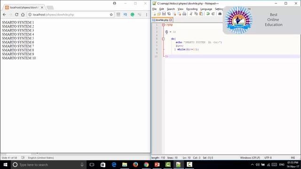The width and height of the screenshot is (301, 169).
Task: Click the Windows search box
Action: tap(48, 165)
